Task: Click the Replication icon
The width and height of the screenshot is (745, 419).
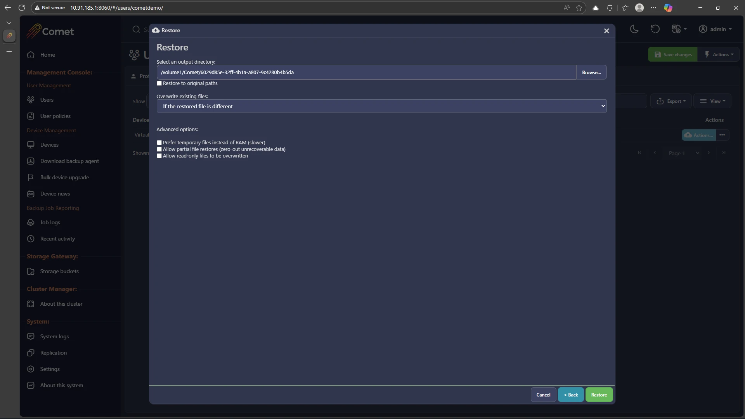Action: tap(31, 353)
